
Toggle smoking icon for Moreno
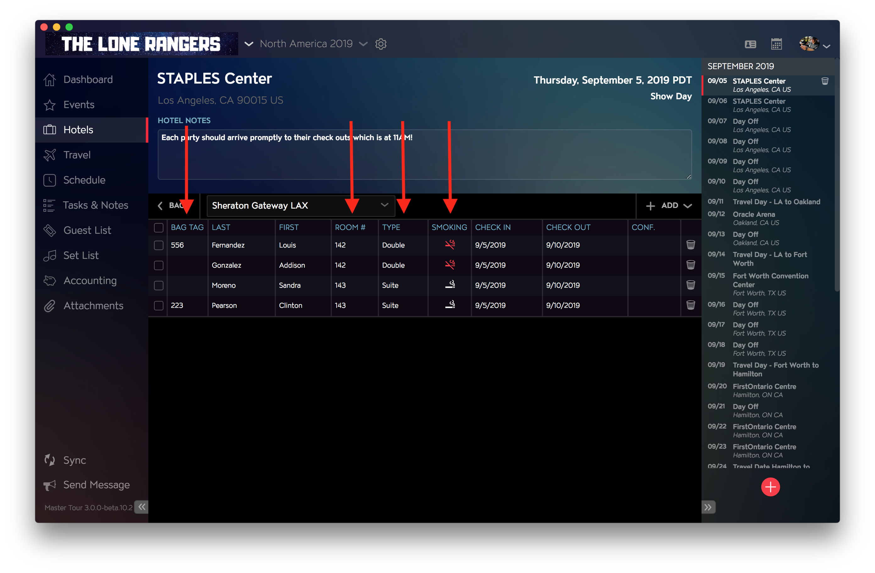coord(450,285)
